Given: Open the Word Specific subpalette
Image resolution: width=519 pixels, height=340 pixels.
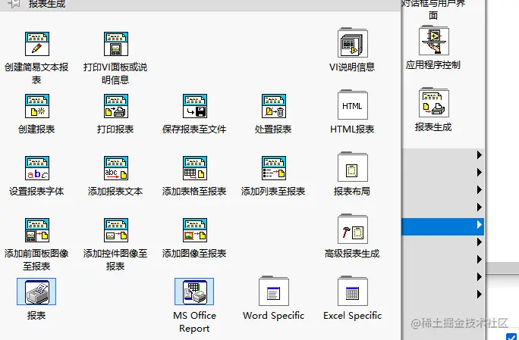Looking at the screenshot, I should click(x=274, y=291).
